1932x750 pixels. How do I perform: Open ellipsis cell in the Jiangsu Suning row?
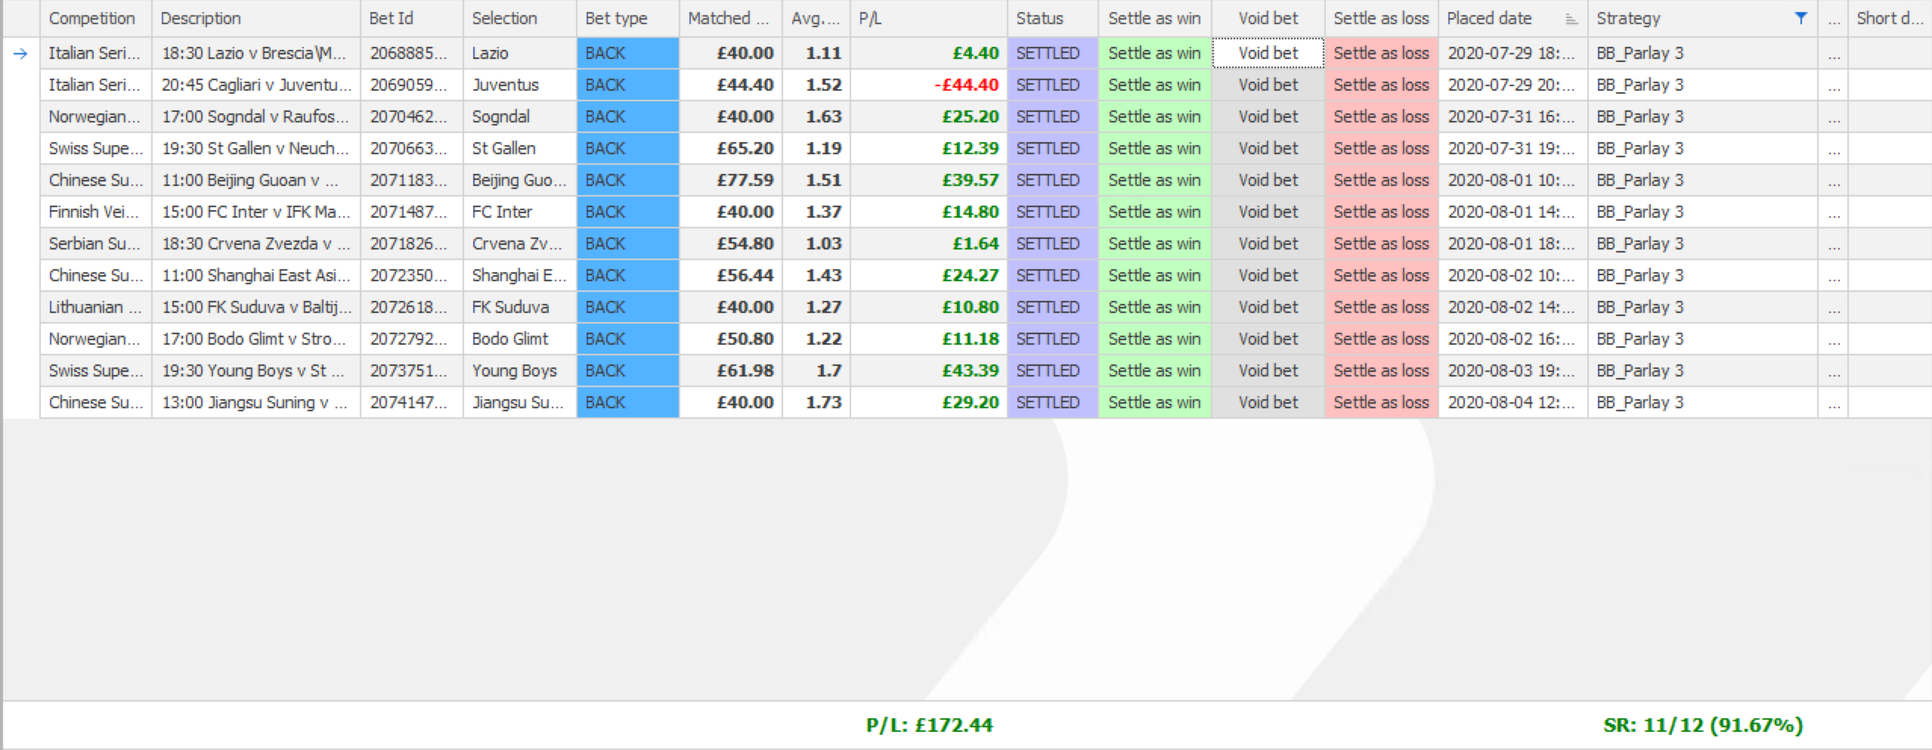[x=1833, y=402]
